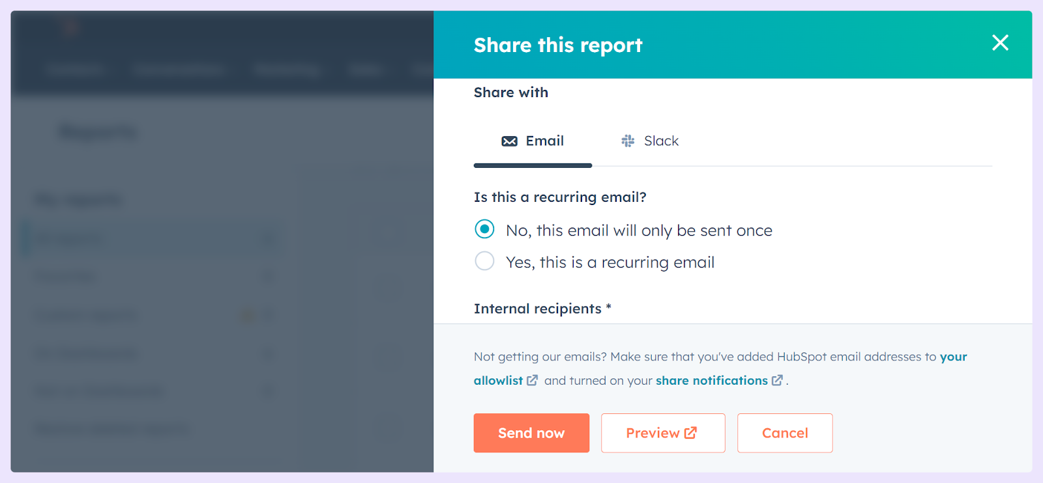Select the recurring email radio button

(484, 261)
